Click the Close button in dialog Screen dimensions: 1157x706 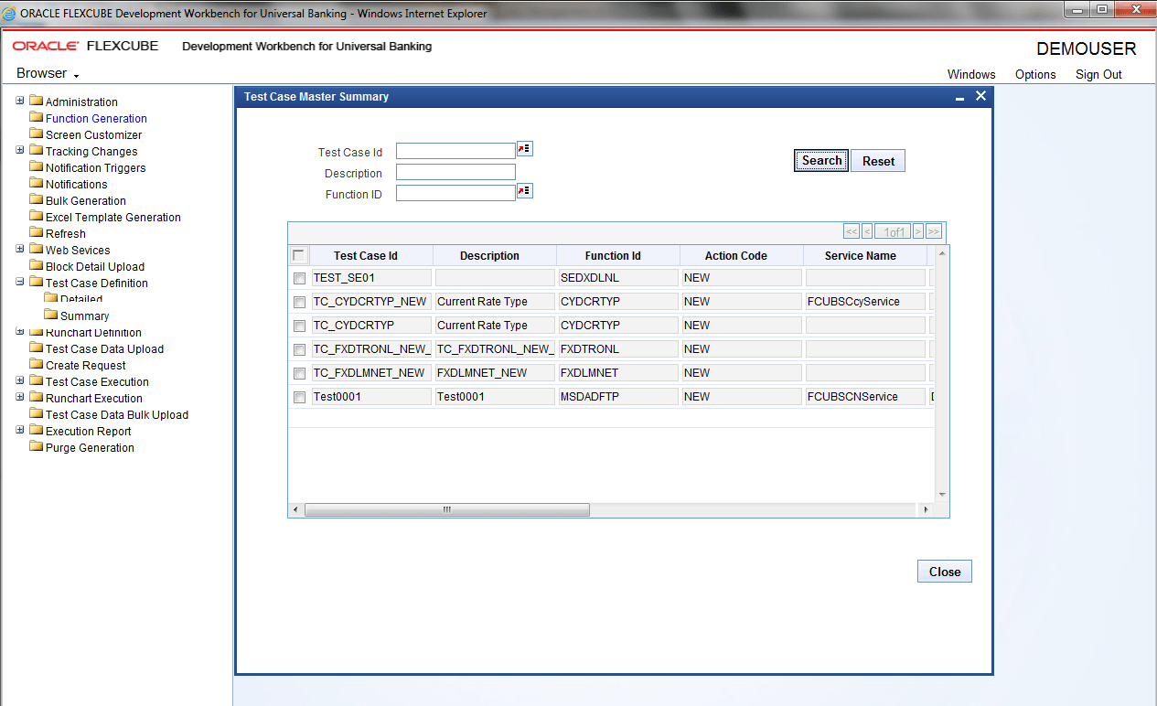click(945, 572)
